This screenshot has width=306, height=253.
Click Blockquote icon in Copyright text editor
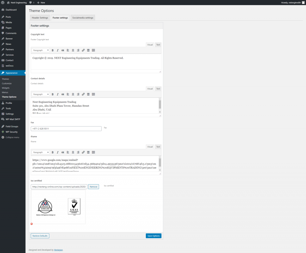(x=63, y=50)
